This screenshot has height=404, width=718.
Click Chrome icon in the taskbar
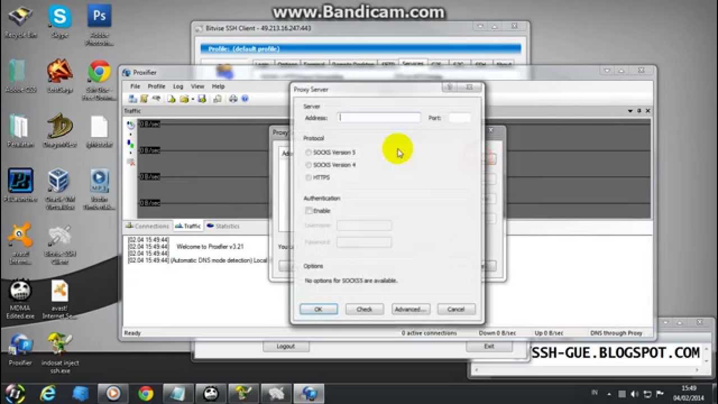point(146,393)
